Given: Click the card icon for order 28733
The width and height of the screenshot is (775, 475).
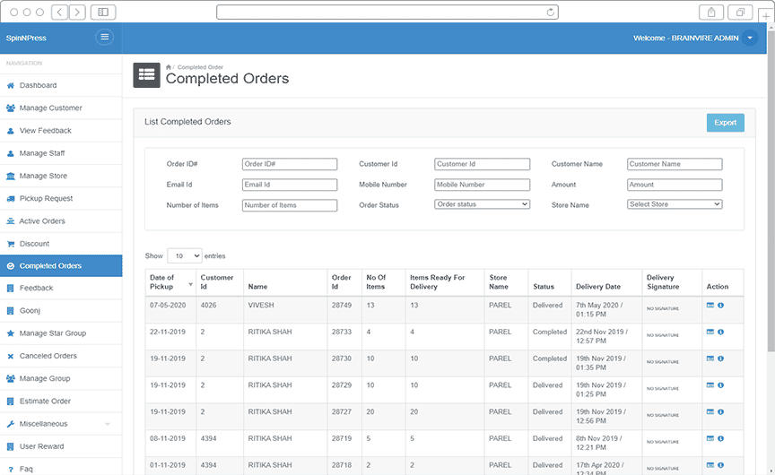Looking at the screenshot, I should [x=710, y=332].
